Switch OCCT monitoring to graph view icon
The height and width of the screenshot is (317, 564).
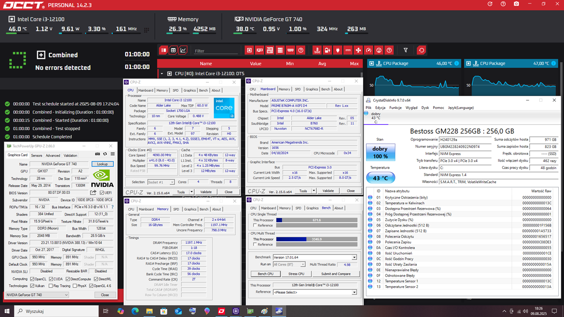coord(183,50)
